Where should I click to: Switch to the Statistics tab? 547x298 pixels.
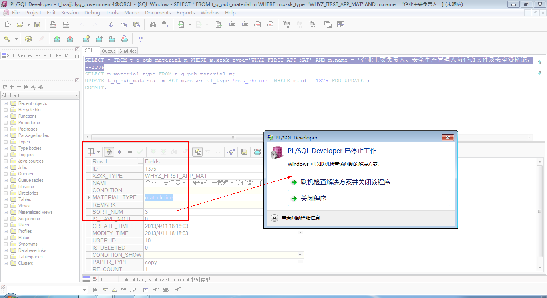128,51
